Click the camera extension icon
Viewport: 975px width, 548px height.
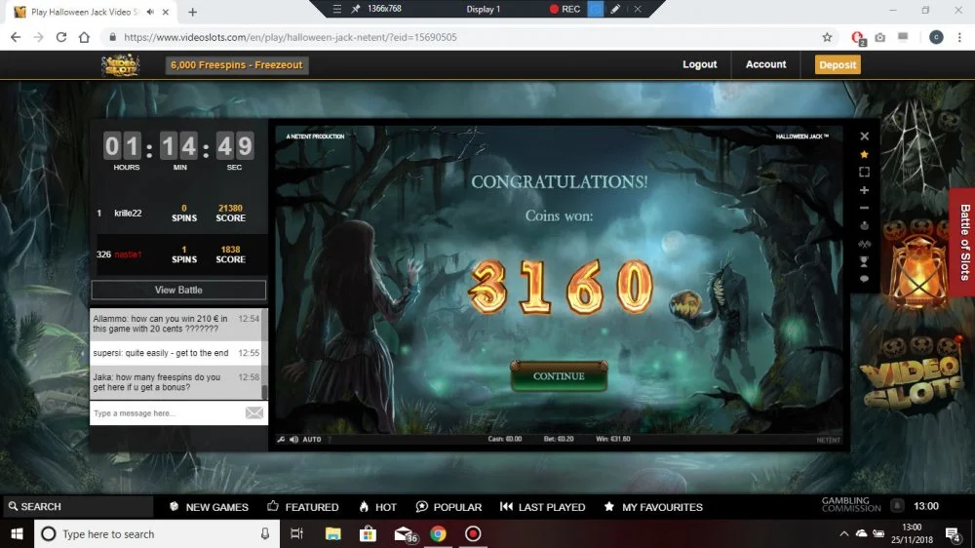[x=879, y=37]
